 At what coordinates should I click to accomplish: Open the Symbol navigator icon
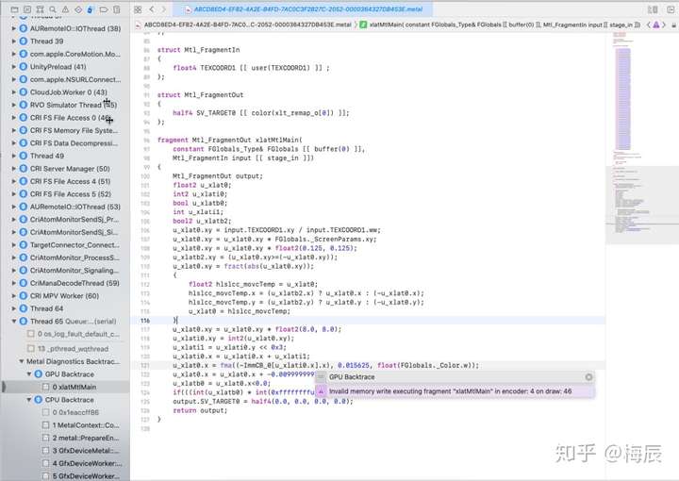40,9
